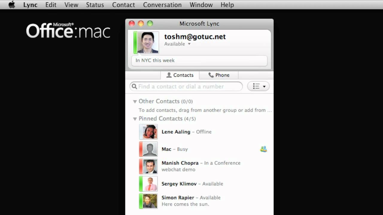
Task: Open the contact list view options dropdown
Action: [258, 86]
